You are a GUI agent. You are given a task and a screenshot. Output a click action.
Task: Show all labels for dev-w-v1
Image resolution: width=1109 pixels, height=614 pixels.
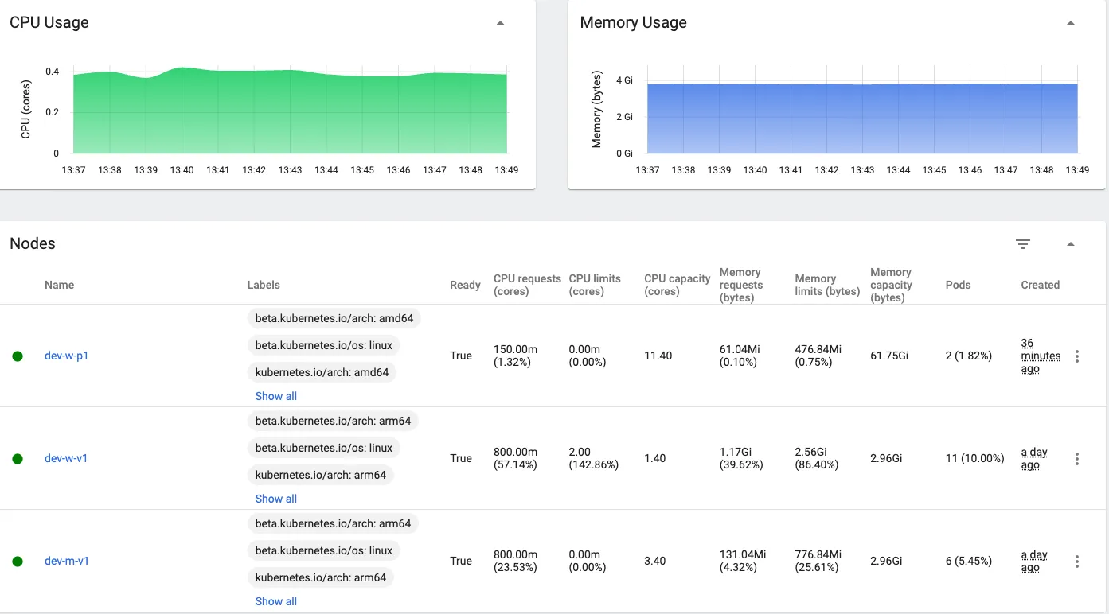275,499
